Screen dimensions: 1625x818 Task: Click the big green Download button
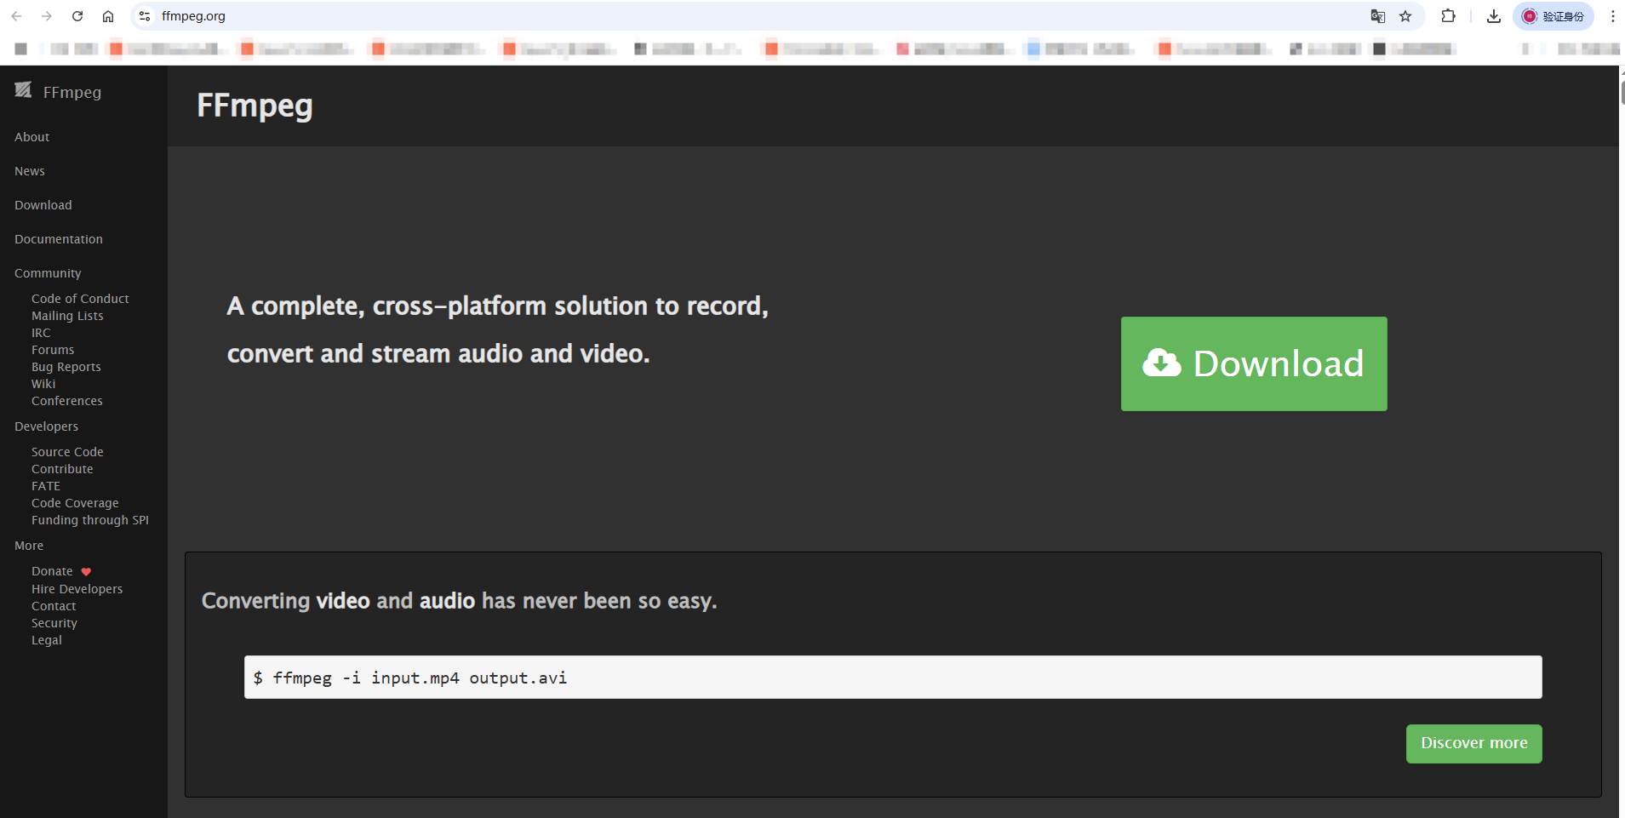pos(1254,363)
